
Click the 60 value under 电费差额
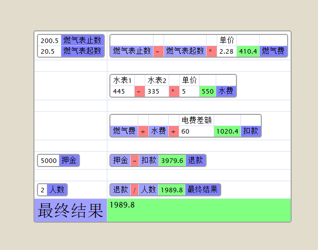coord(196,131)
